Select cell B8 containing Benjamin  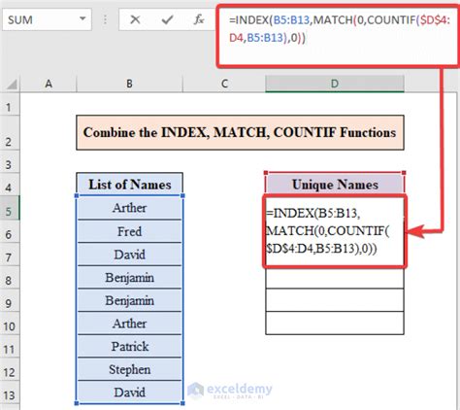[x=130, y=277]
